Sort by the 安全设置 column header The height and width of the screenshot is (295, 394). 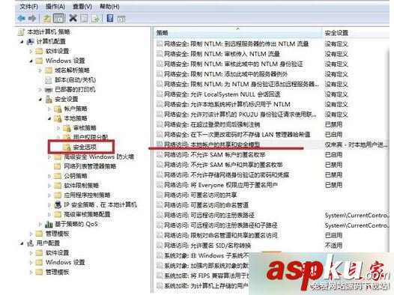[x=356, y=33]
